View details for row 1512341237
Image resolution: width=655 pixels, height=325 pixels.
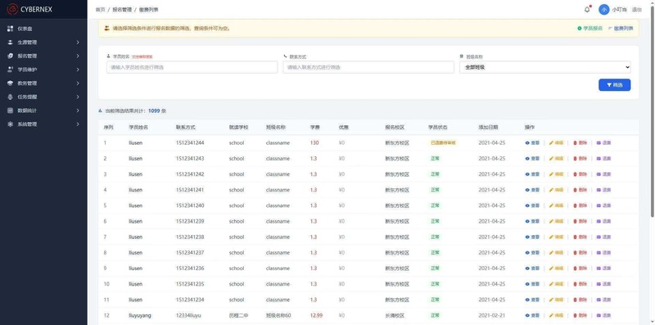pyautogui.click(x=533, y=253)
